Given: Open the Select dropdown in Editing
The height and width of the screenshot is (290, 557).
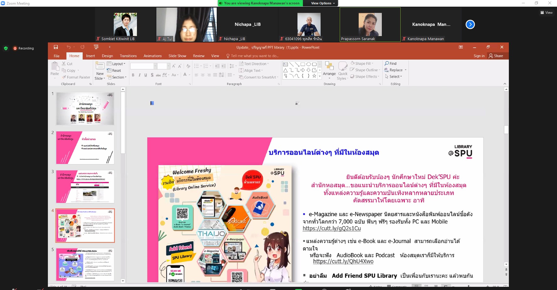Looking at the screenshot, I should click(393, 77).
